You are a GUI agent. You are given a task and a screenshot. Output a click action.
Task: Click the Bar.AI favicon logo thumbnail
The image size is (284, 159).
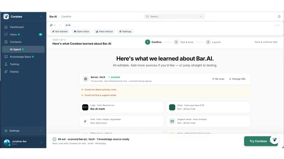coord(85,107)
